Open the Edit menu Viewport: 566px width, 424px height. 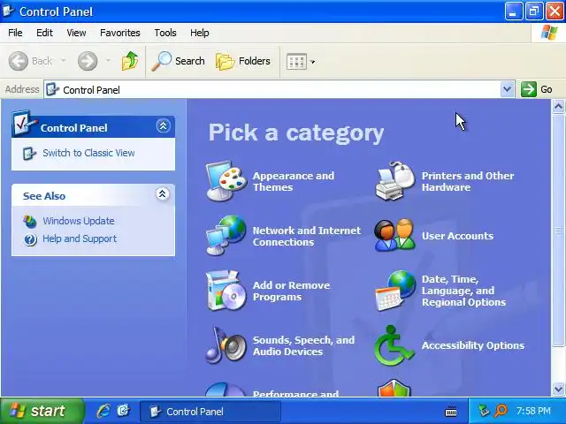click(44, 33)
